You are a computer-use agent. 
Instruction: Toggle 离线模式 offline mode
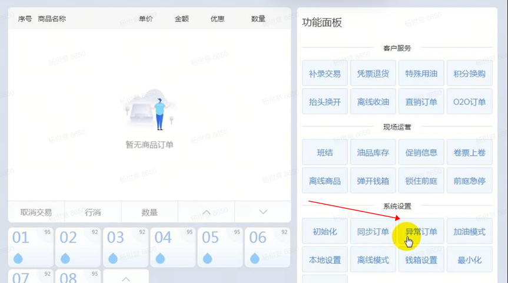tap(373, 260)
